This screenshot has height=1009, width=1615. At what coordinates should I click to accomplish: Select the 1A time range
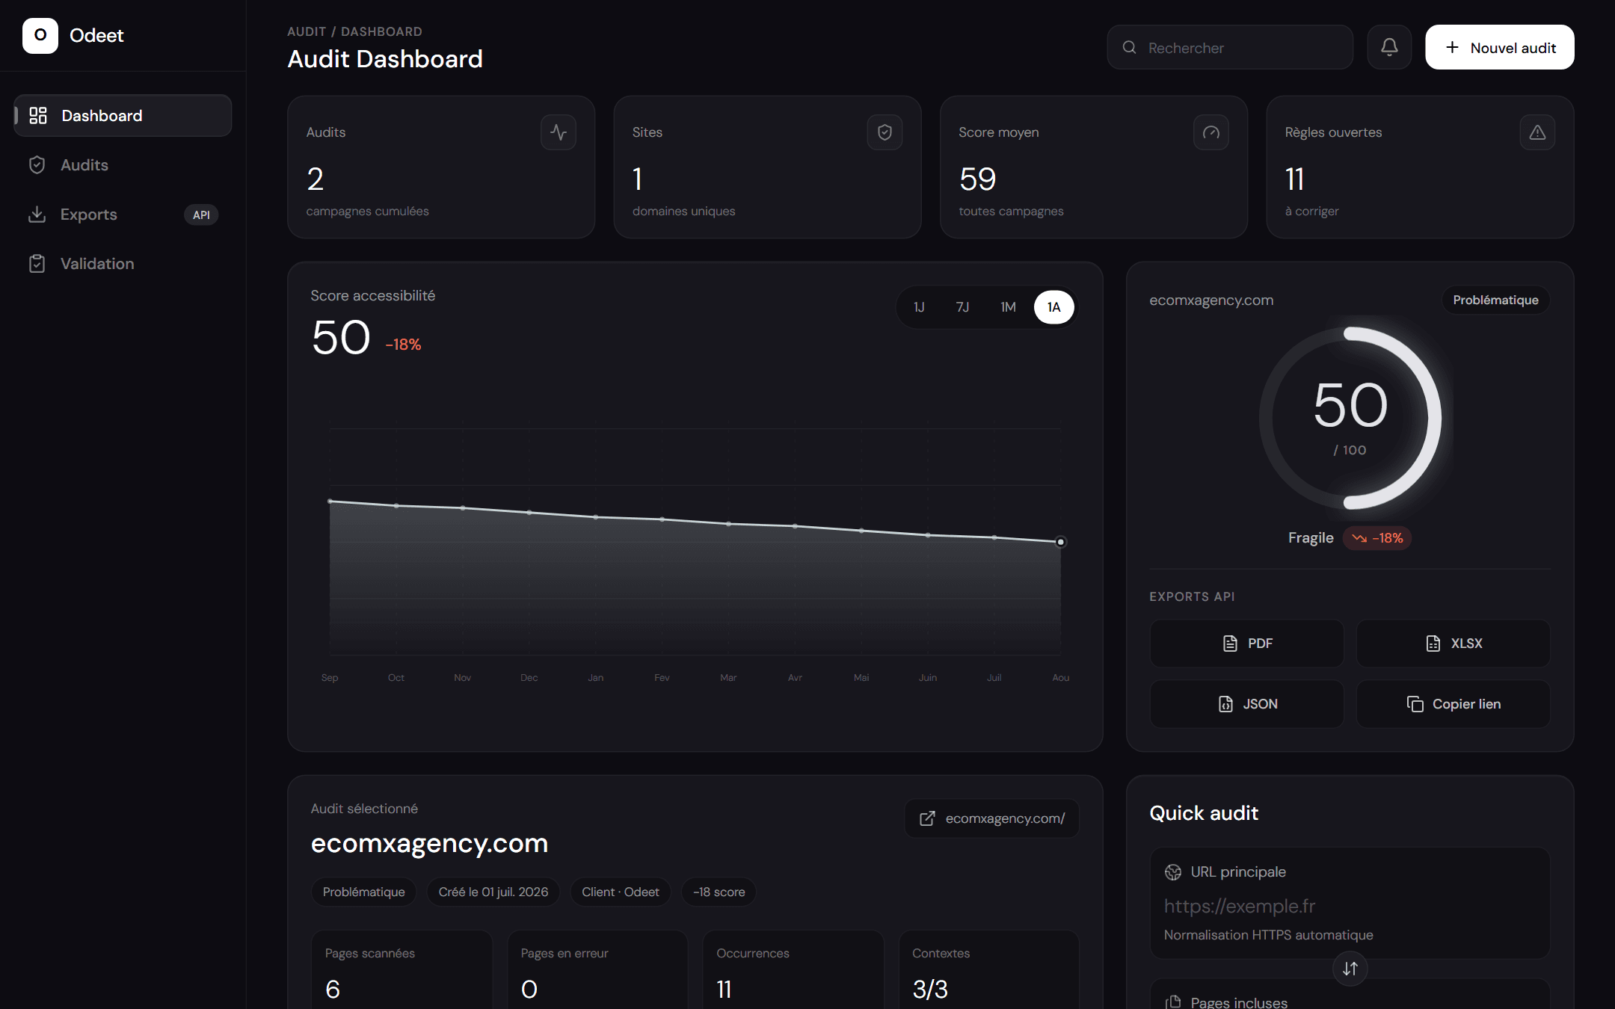tap(1054, 307)
